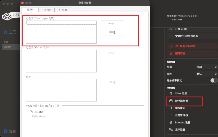This screenshot has width=218, height=137.
Task: Switch to the DInput tab
Action: (46, 10)
